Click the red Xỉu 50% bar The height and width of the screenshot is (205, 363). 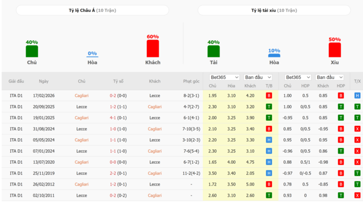335,50
